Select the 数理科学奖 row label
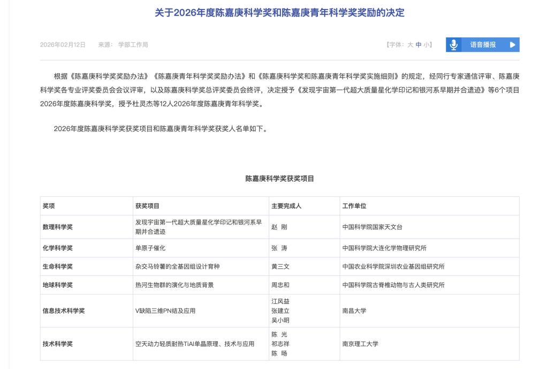Screen dimensions: 548x369 pyautogui.click(x=57, y=227)
